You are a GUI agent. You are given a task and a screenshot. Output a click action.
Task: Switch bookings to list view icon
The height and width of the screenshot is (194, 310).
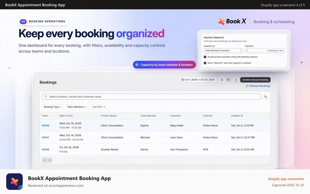(x=222, y=80)
